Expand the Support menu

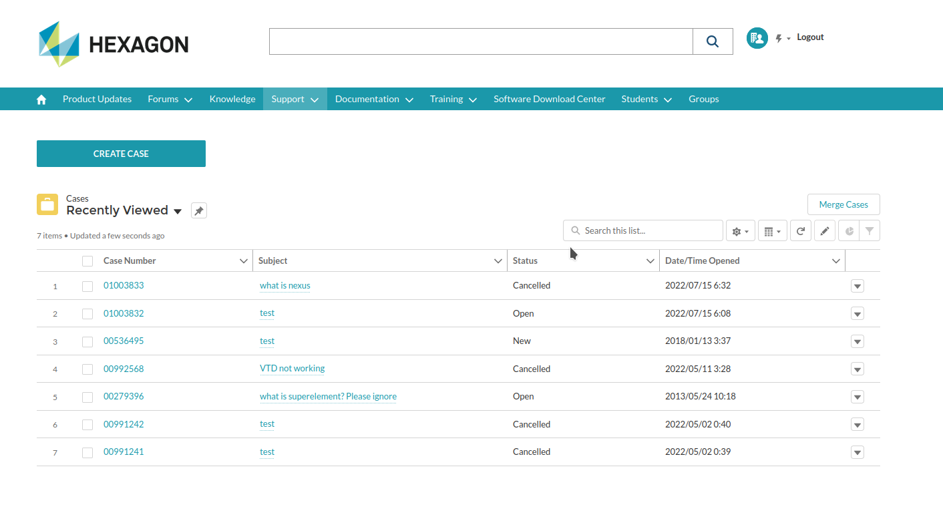point(295,99)
